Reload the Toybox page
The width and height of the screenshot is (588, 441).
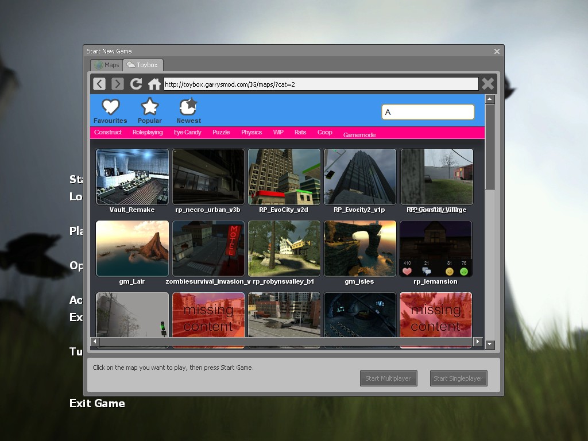(x=136, y=84)
